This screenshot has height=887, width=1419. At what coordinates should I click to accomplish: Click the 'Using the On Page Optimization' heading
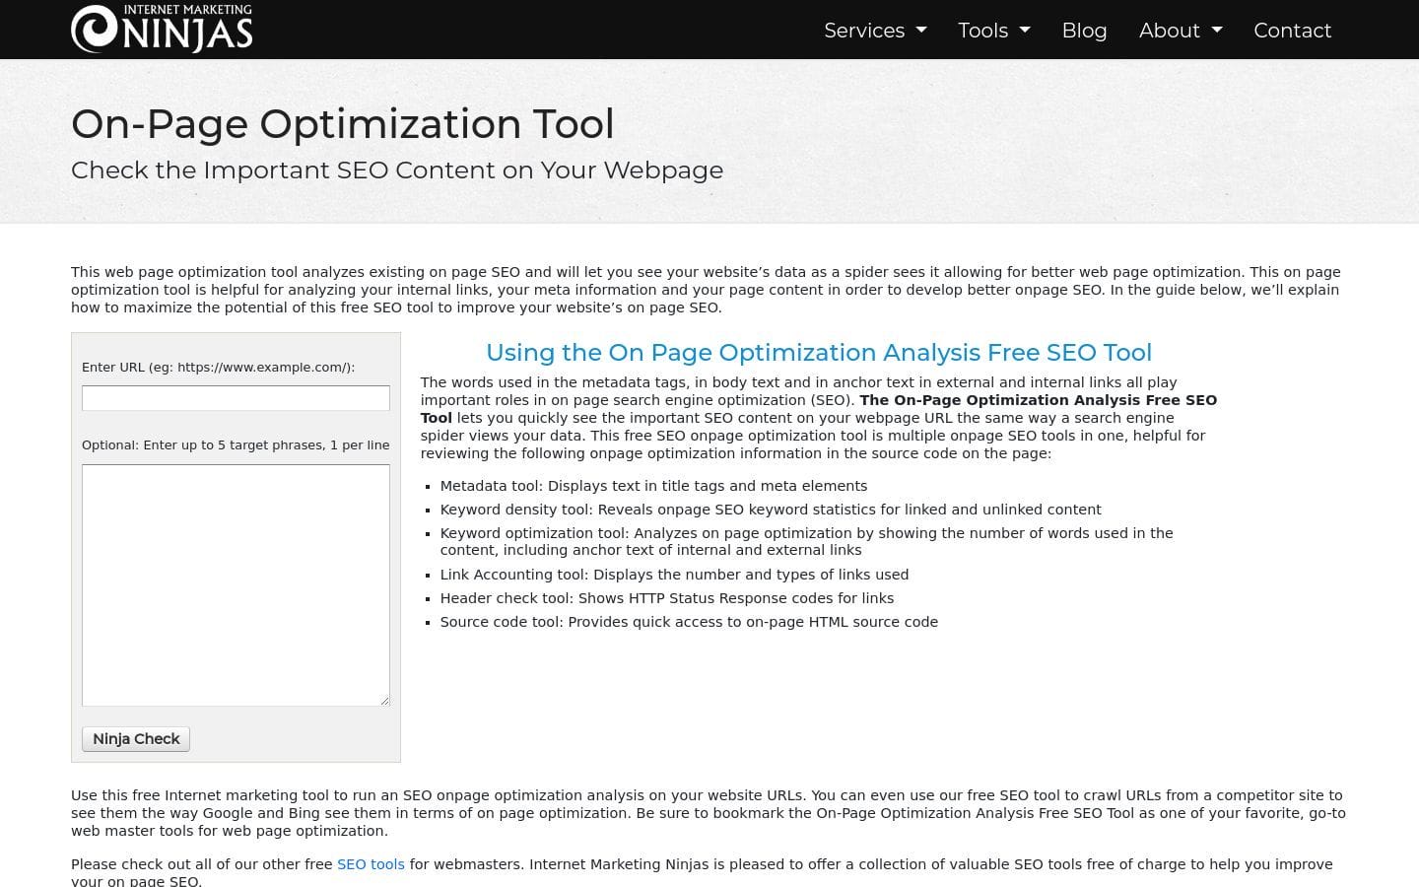818,353
